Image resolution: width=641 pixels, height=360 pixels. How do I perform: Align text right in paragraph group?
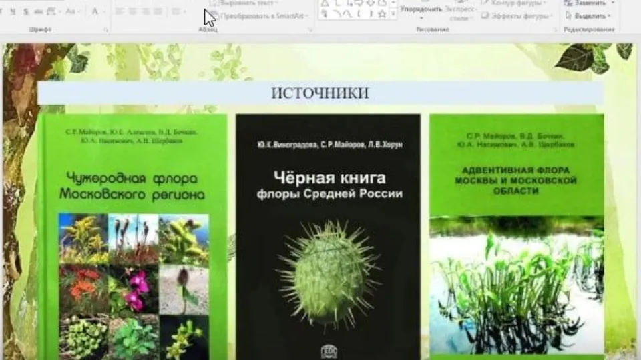coord(145,11)
